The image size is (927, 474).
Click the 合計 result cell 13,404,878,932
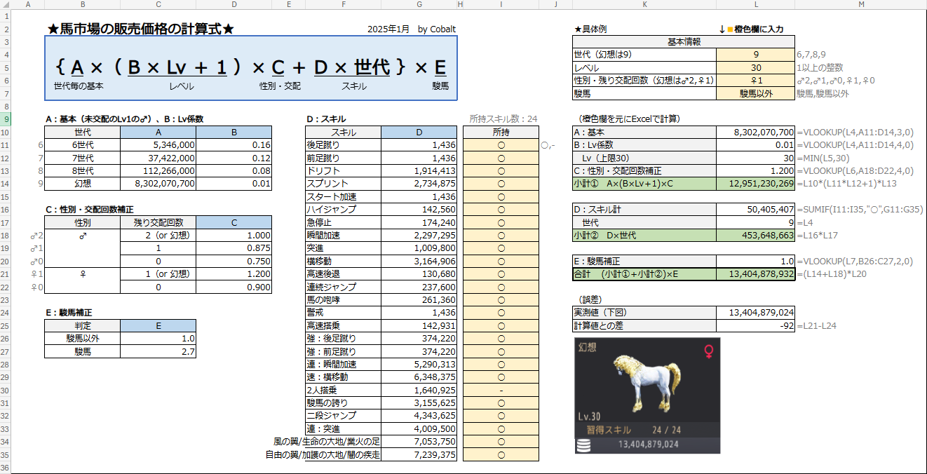pyautogui.click(x=755, y=273)
